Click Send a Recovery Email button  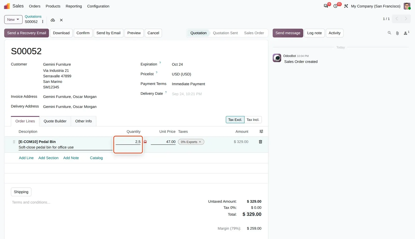tap(26, 33)
